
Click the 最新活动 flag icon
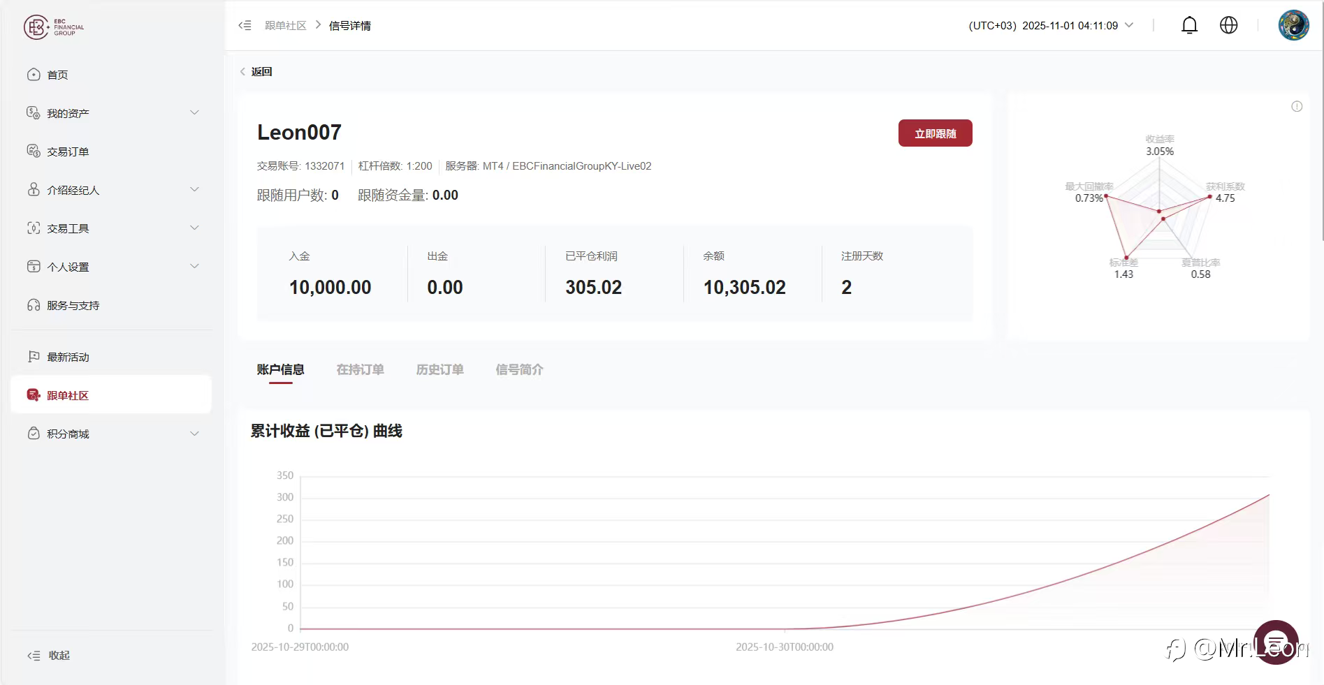point(34,357)
